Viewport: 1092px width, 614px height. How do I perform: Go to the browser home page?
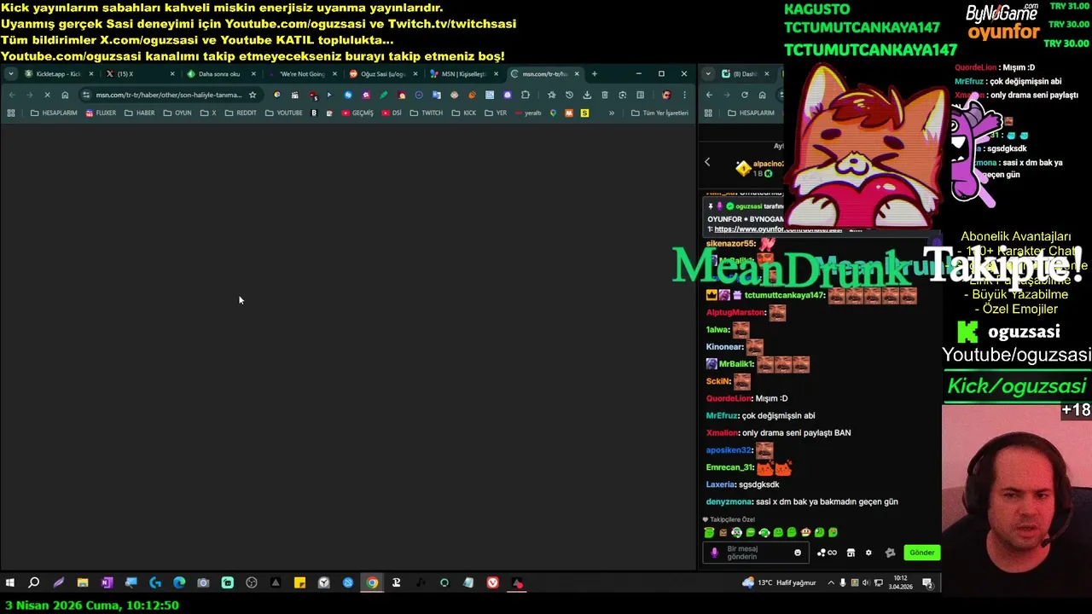pos(65,95)
